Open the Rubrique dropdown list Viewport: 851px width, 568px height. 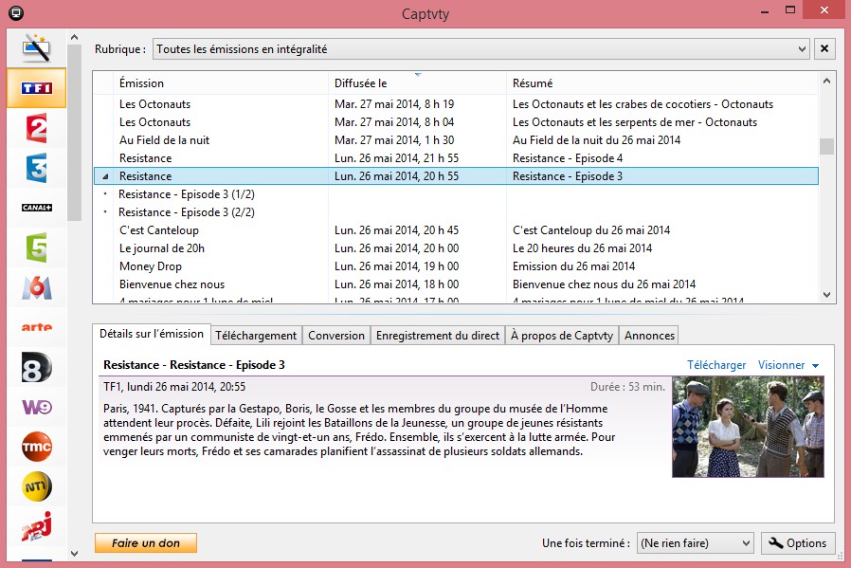pyautogui.click(x=802, y=49)
